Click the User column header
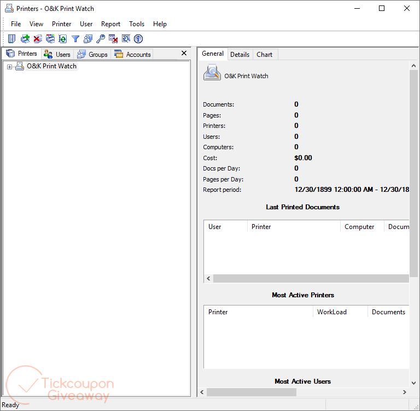 click(225, 227)
